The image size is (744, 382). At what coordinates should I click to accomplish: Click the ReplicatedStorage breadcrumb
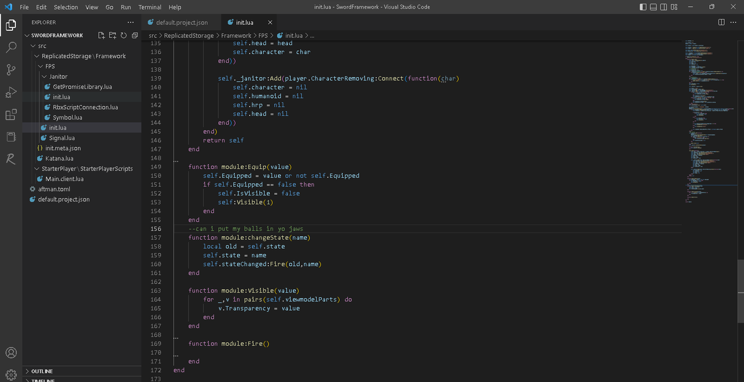click(189, 35)
